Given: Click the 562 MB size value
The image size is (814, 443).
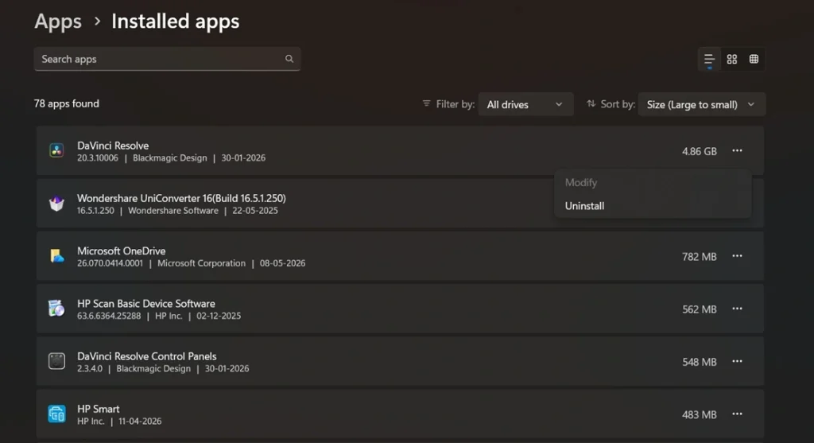Looking at the screenshot, I should (700, 309).
